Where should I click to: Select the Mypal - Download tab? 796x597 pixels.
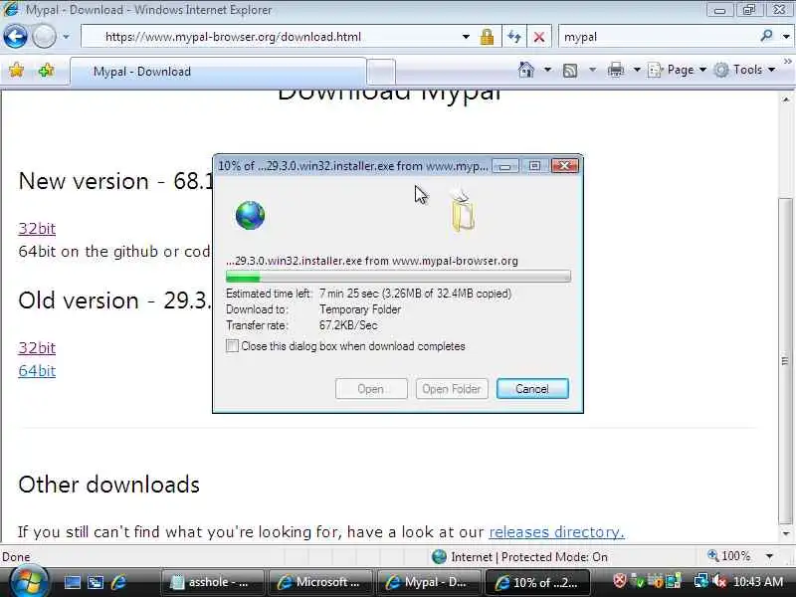[x=217, y=72]
